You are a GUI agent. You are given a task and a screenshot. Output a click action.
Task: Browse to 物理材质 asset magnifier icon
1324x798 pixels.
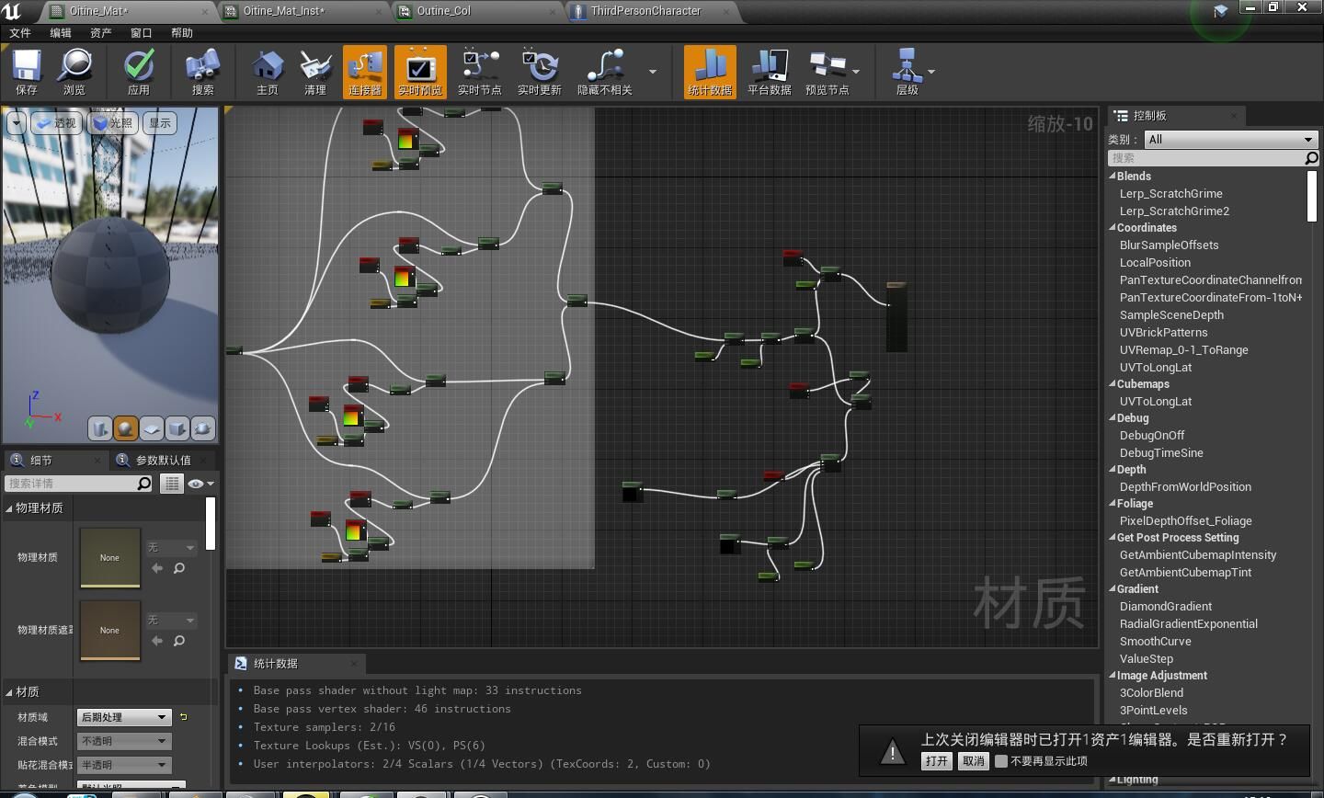[x=179, y=568]
